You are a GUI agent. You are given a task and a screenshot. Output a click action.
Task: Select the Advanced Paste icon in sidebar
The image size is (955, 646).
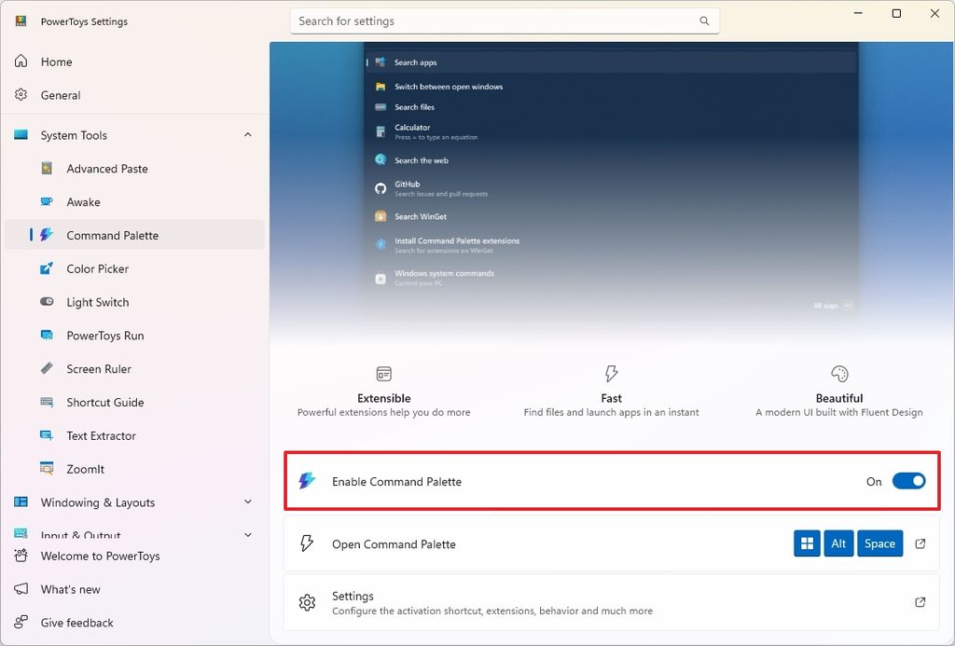(47, 169)
